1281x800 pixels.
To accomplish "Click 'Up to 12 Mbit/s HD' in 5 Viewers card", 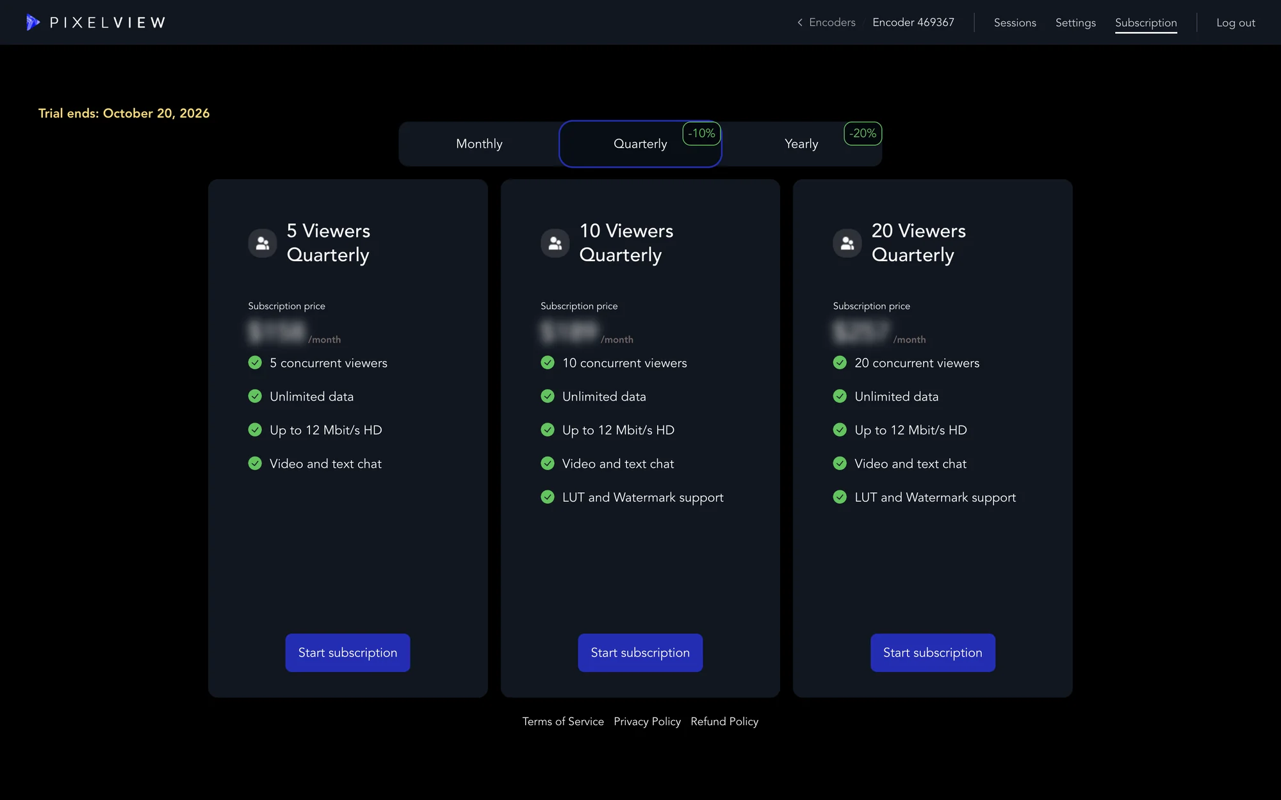I will click(x=326, y=430).
